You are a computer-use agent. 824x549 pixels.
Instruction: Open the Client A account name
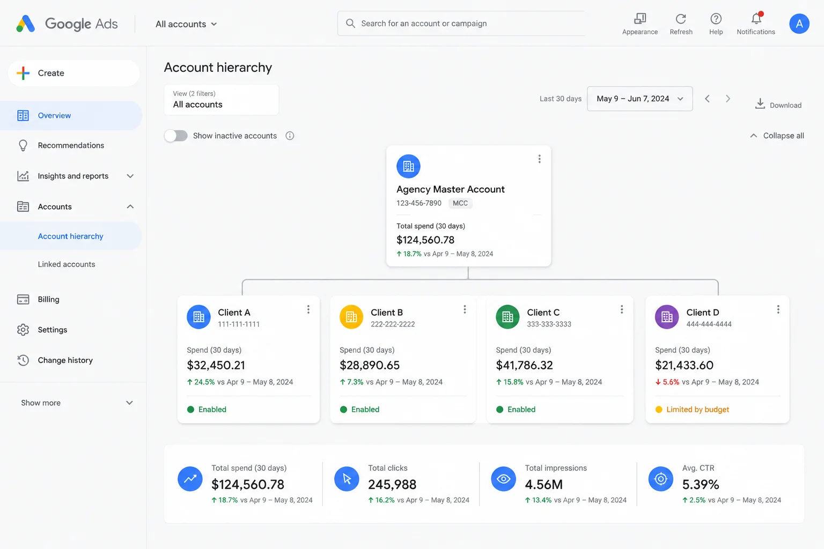234,313
